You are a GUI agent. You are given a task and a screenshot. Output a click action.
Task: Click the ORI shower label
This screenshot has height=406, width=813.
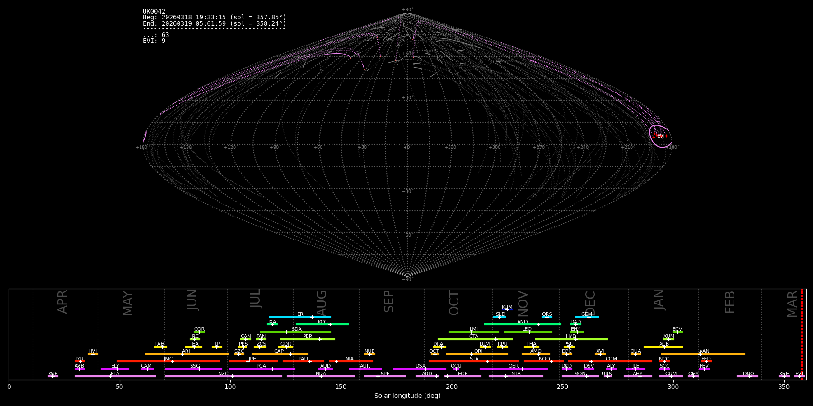(478, 351)
